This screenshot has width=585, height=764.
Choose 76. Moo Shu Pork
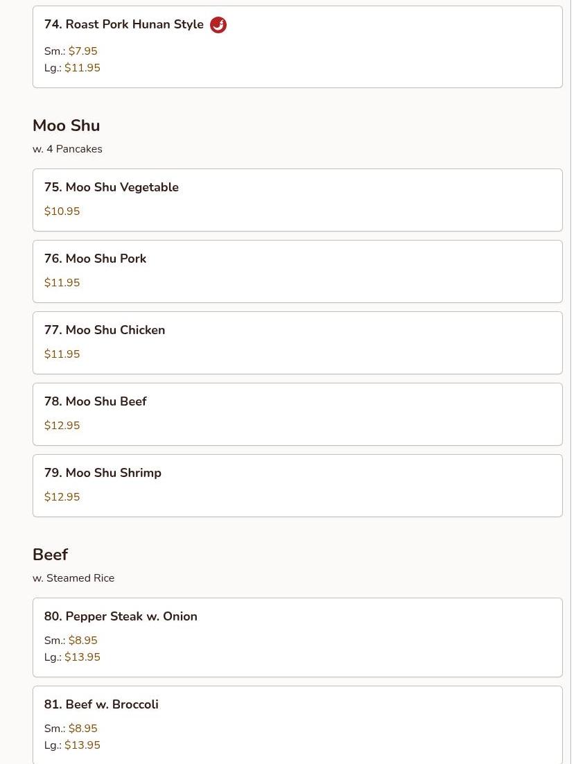(x=297, y=271)
